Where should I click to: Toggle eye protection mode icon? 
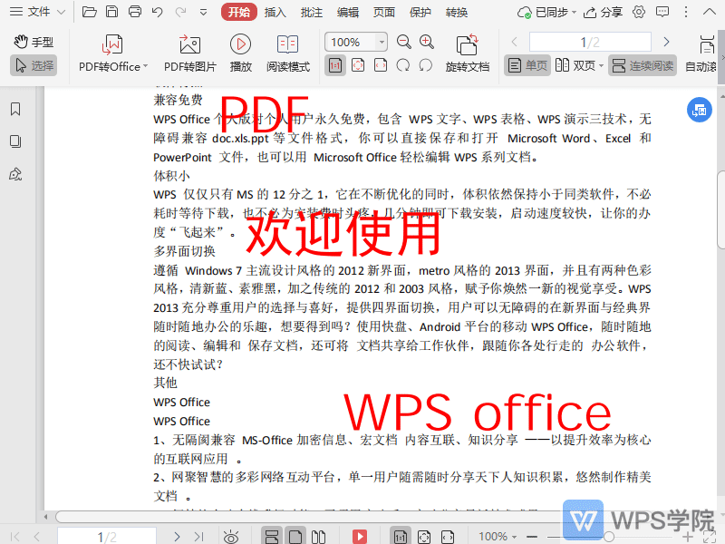[x=231, y=537]
